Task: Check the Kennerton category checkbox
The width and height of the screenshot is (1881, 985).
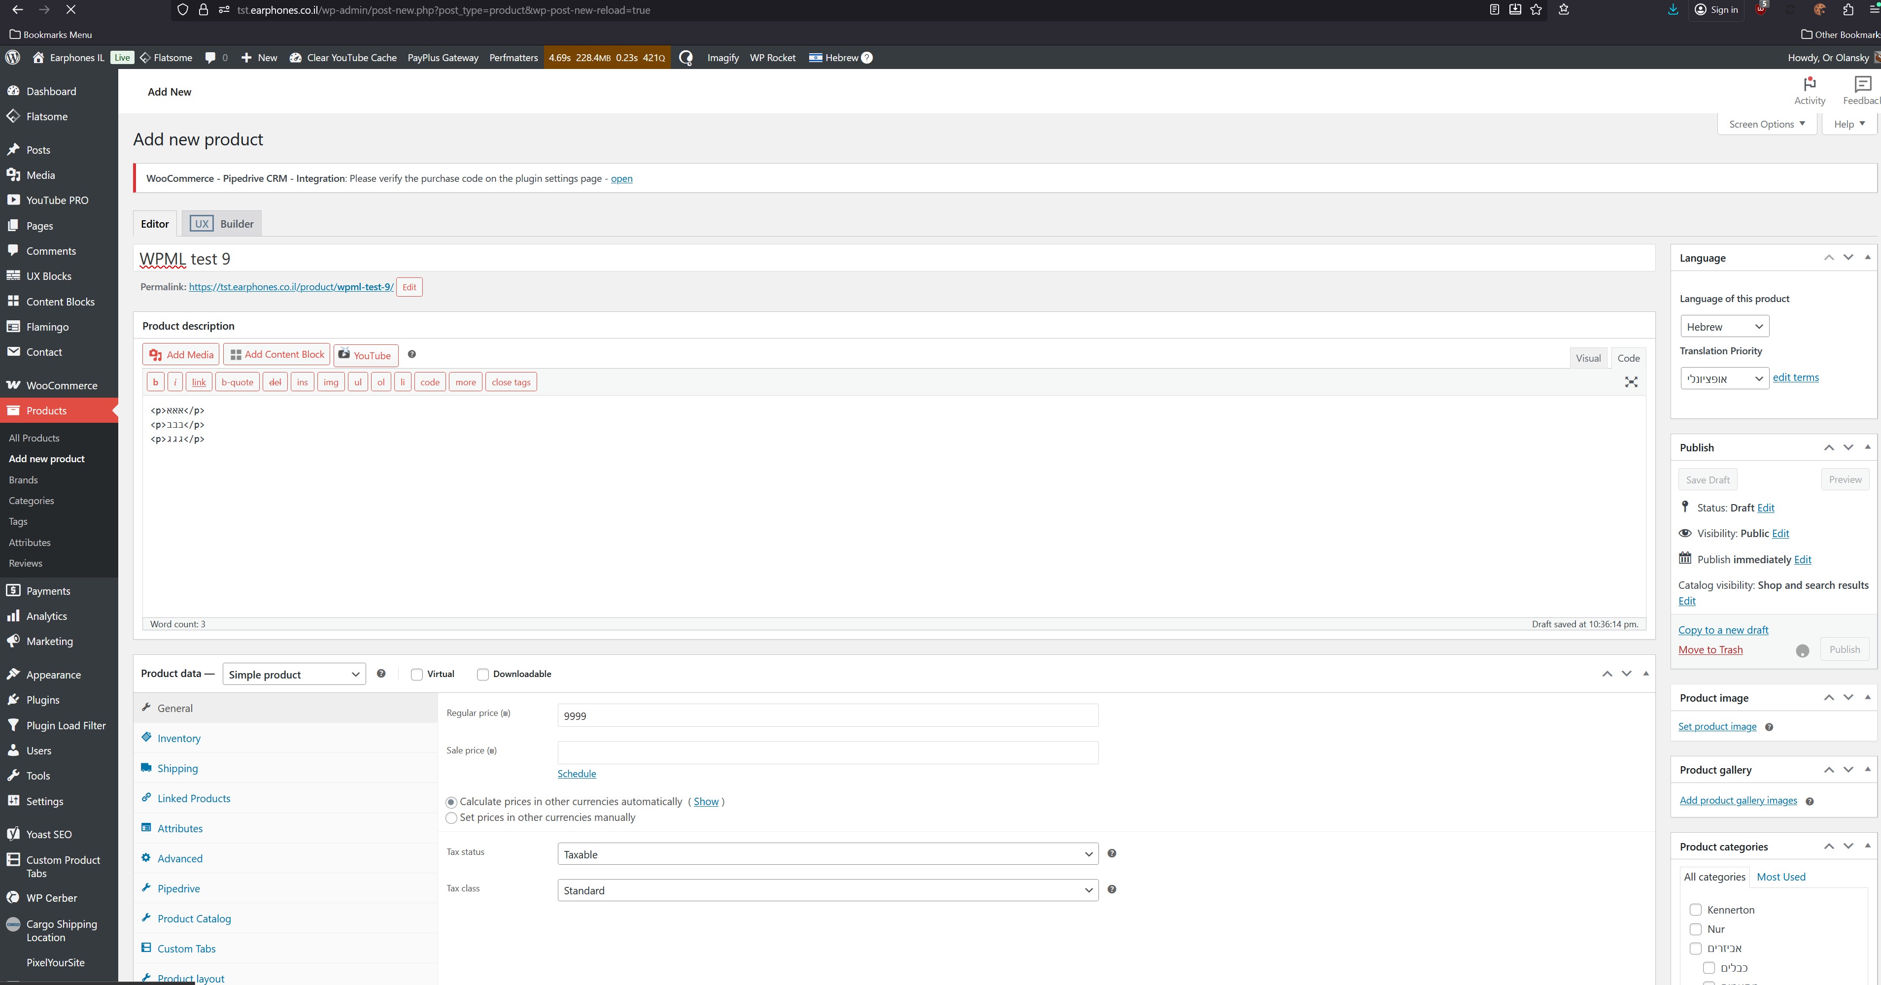Action: click(x=1696, y=910)
